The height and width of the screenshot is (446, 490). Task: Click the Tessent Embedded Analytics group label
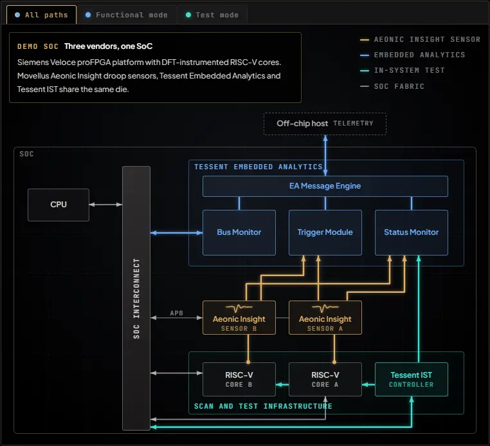pos(258,167)
